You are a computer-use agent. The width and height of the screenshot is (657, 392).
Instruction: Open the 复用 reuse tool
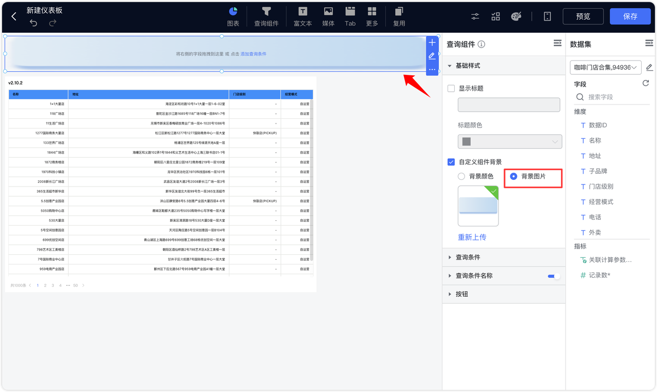coord(399,16)
